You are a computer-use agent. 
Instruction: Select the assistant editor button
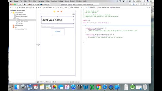point(134,4)
